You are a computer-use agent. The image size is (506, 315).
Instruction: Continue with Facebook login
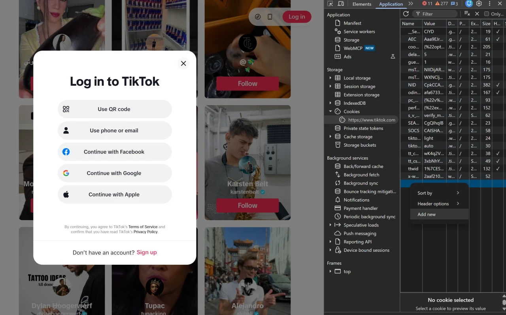(115, 152)
